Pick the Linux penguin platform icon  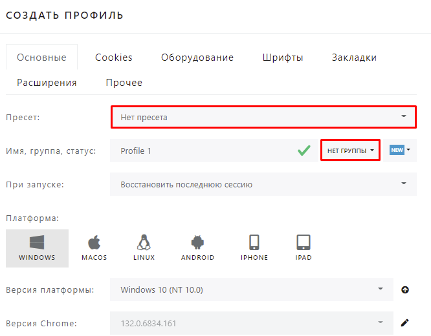tap(144, 248)
